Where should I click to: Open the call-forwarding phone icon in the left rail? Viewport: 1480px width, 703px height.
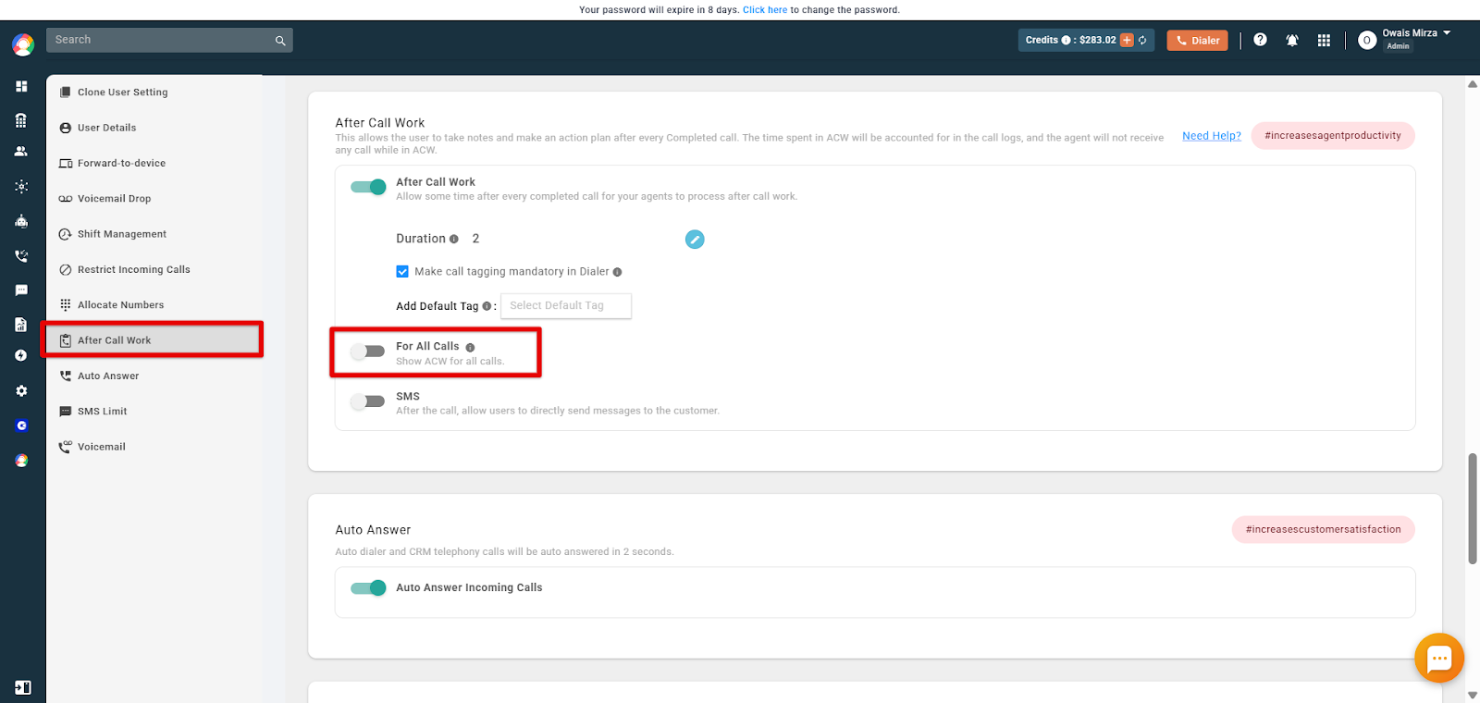(21, 256)
